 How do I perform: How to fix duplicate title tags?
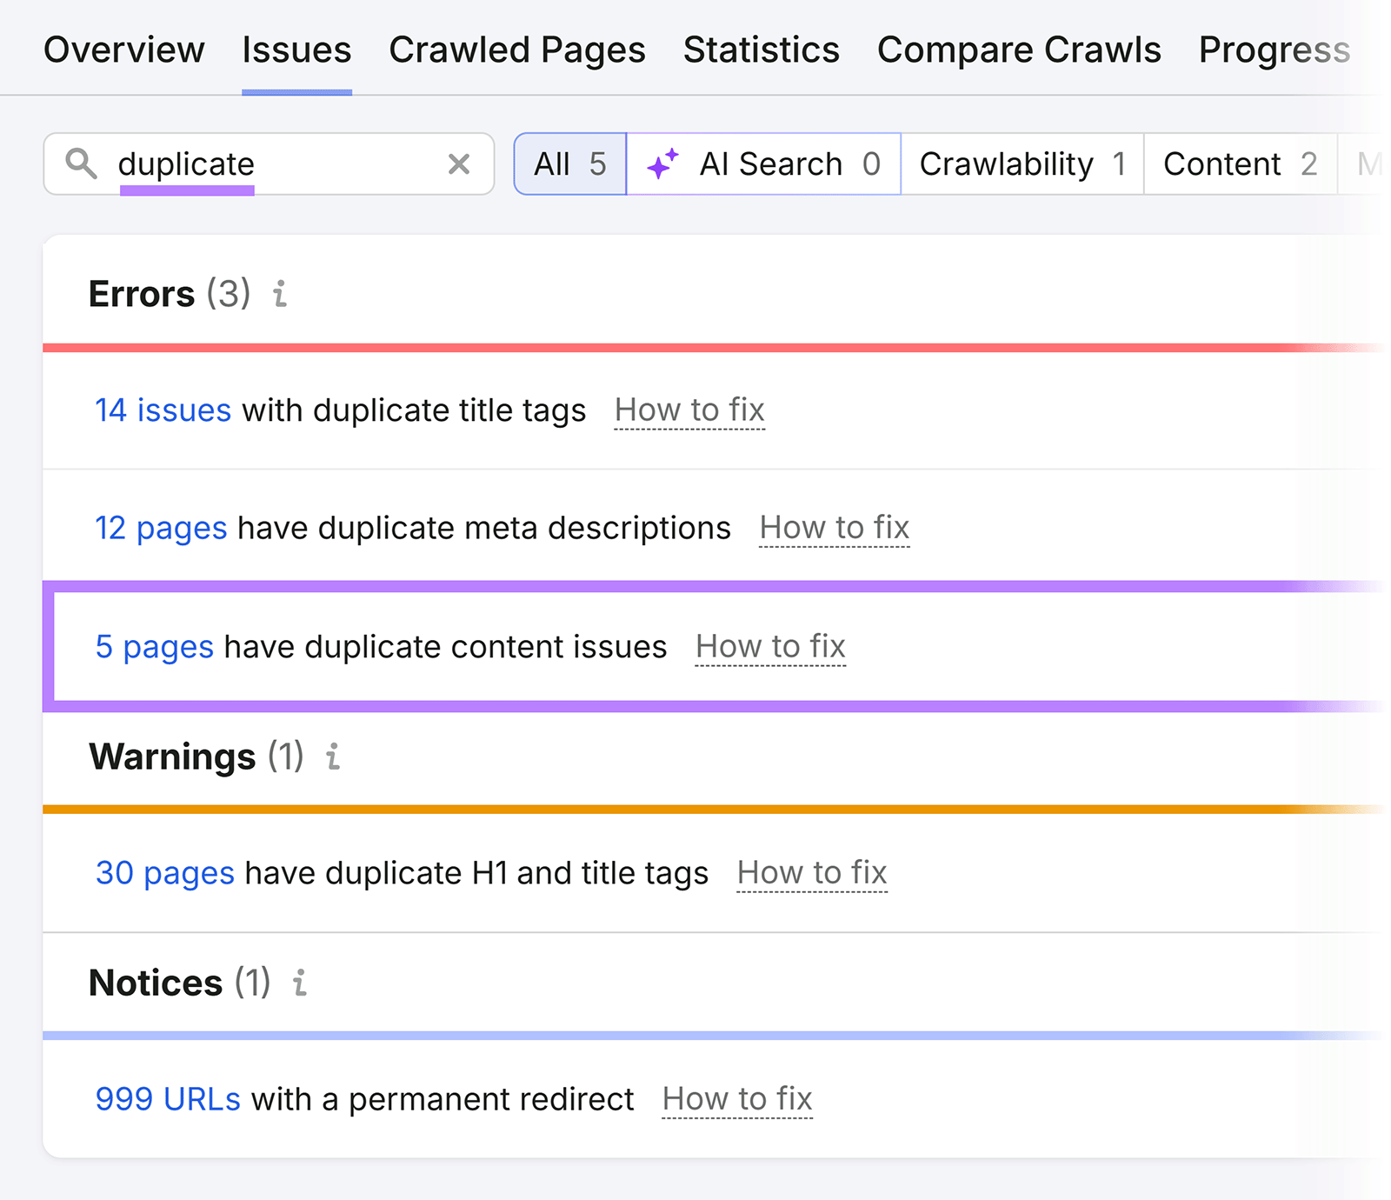689,410
